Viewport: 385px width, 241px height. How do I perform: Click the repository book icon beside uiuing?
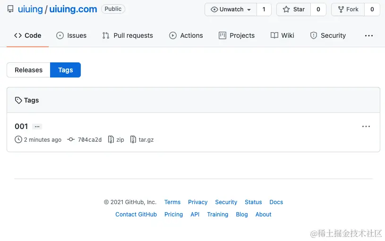pyautogui.click(x=10, y=9)
